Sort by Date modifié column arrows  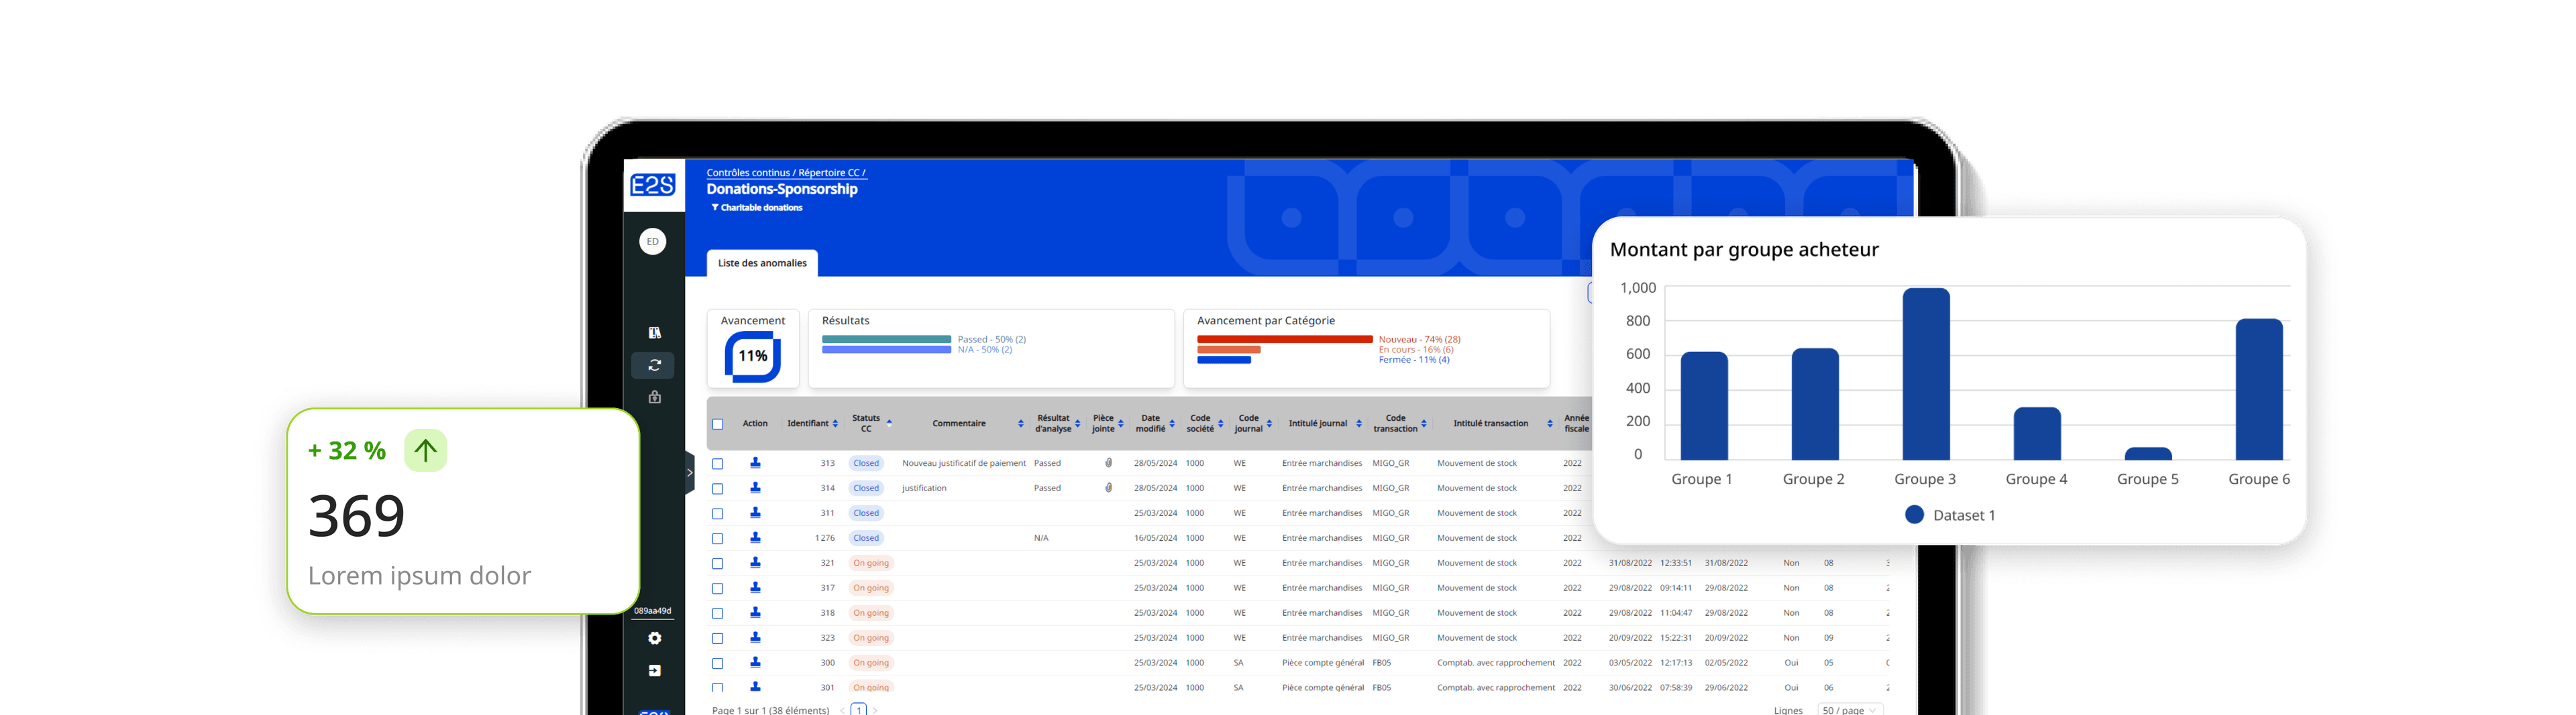[1172, 424]
